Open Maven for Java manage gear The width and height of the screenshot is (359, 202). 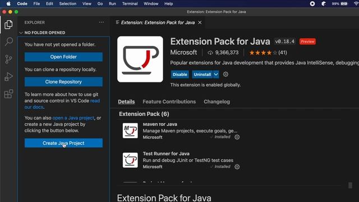(237, 137)
